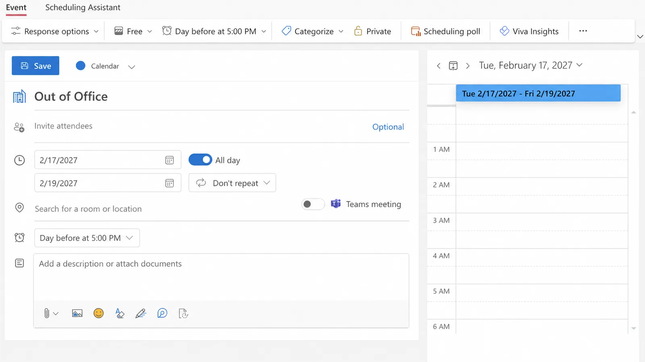Open the Tue, February 17, 2027 date picker
645x362 pixels.
(531, 65)
